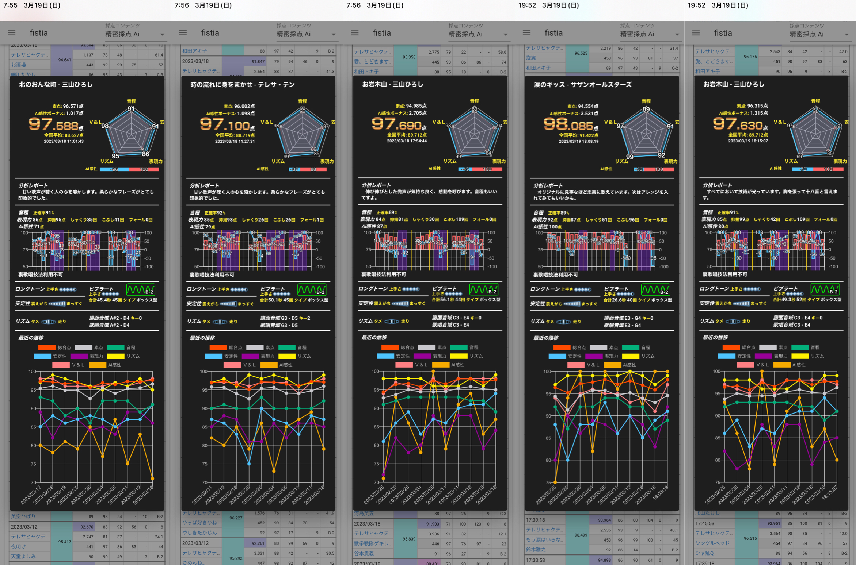Click the シングルベッド song link
856x565 pixels.
[x=712, y=543]
